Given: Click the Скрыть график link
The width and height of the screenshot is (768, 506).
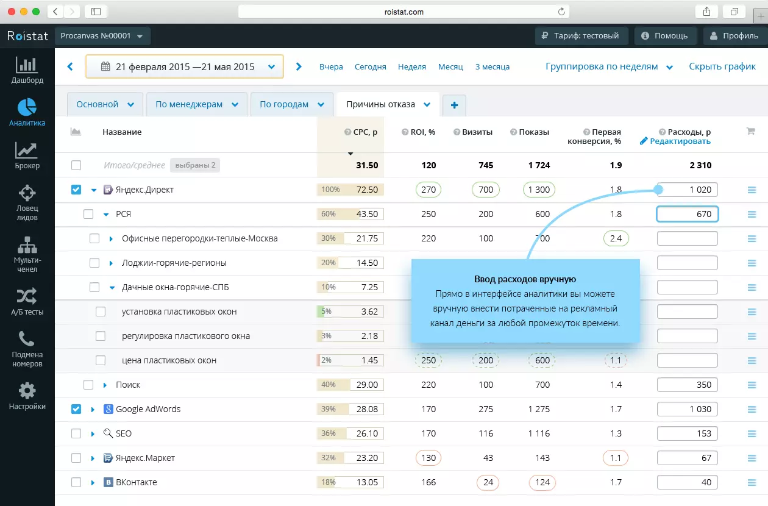Looking at the screenshot, I should pyautogui.click(x=722, y=66).
